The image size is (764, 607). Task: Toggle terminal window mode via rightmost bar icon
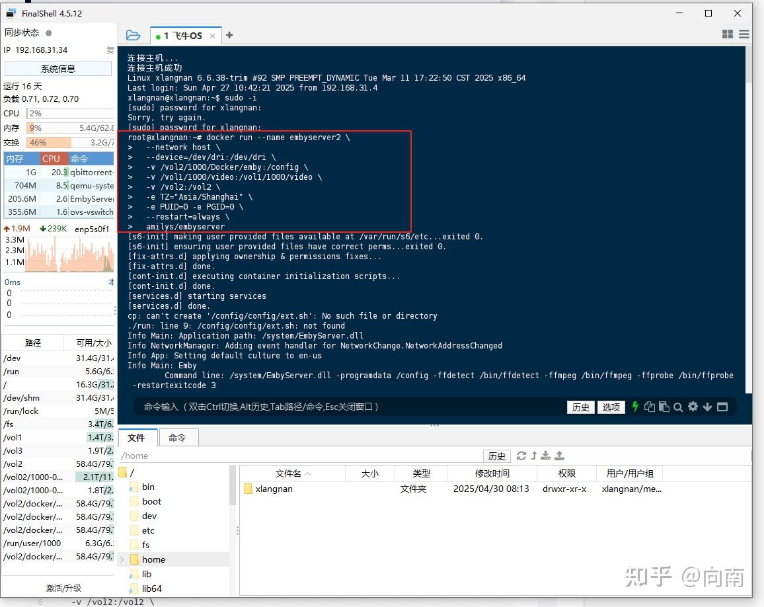pos(722,407)
